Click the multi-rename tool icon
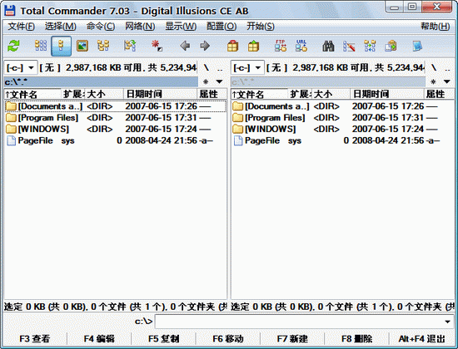The width and height of the screenshot is (458, 349). click(349, 46)
